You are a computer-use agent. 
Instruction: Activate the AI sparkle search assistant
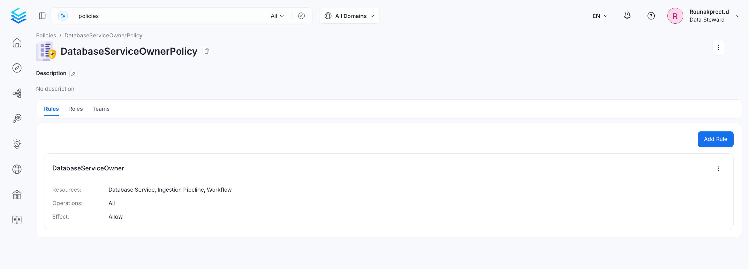click(x=63, y=16)
